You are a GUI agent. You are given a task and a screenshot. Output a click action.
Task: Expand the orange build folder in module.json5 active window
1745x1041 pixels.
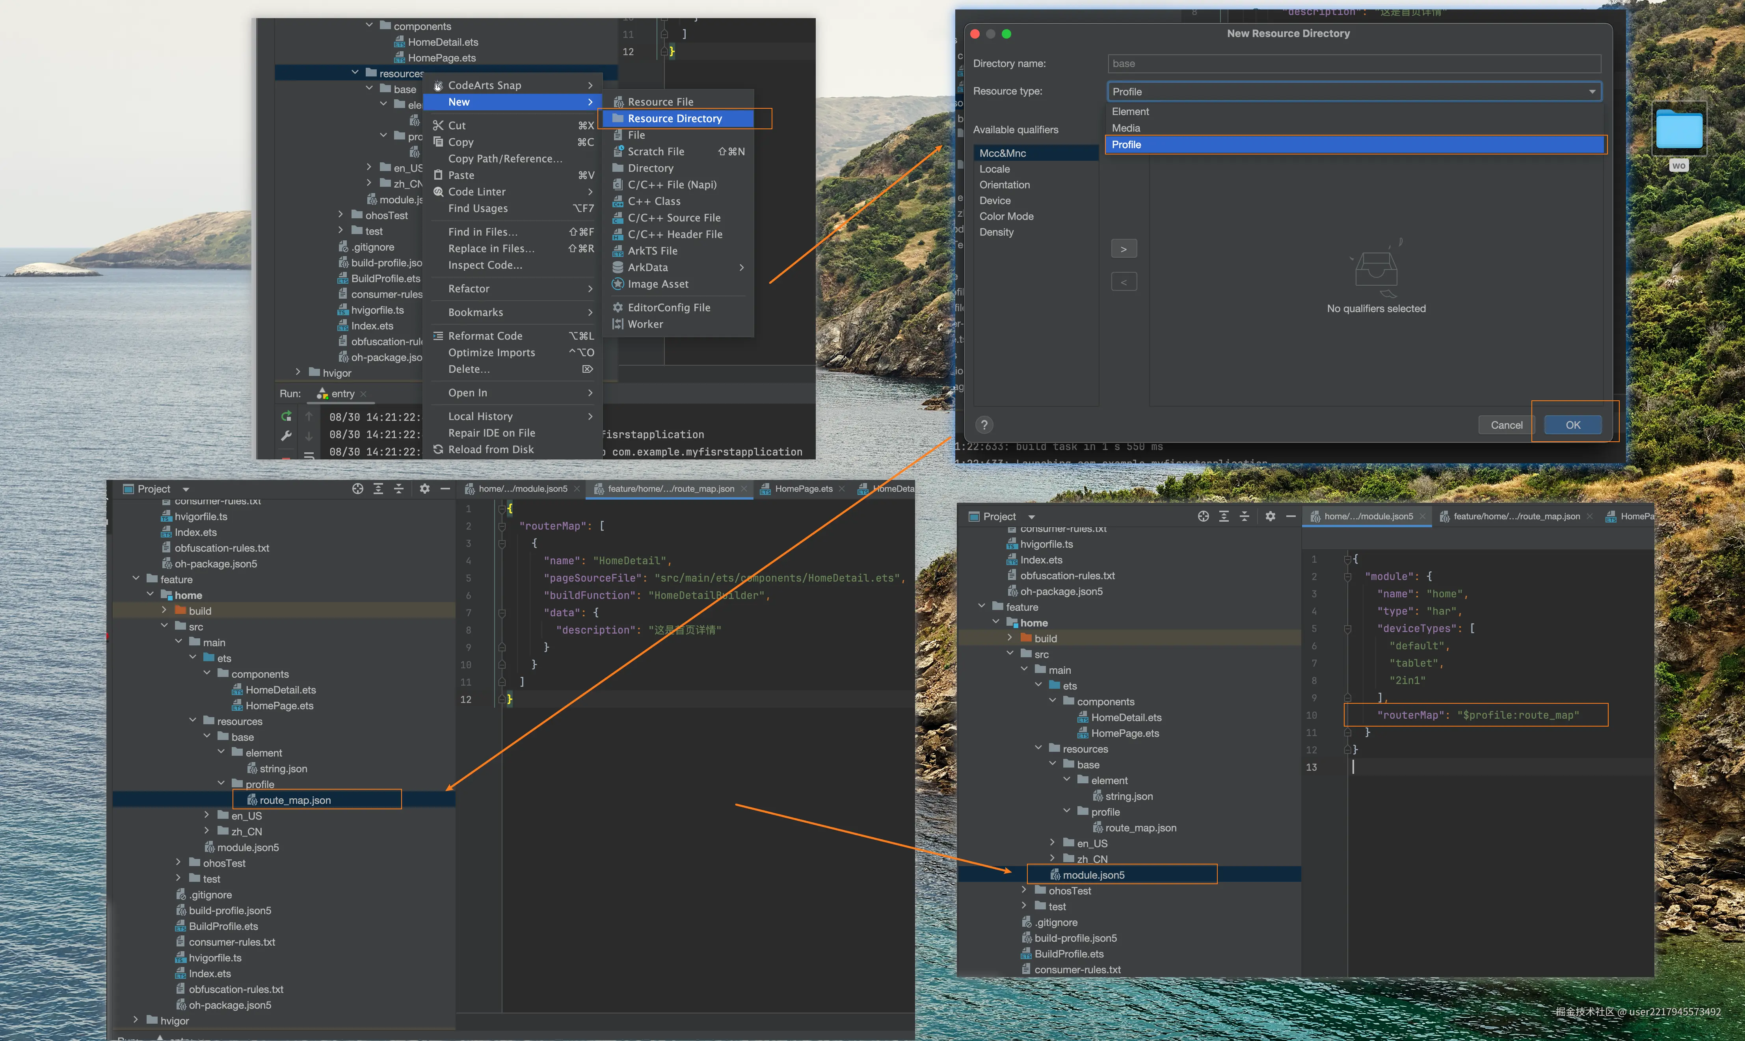pos(1010,638)
